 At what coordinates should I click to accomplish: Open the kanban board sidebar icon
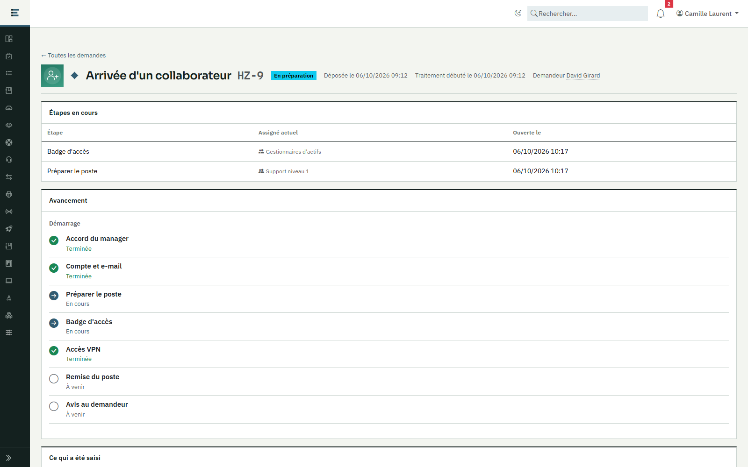pyautogui.click(x=9, y=263)
